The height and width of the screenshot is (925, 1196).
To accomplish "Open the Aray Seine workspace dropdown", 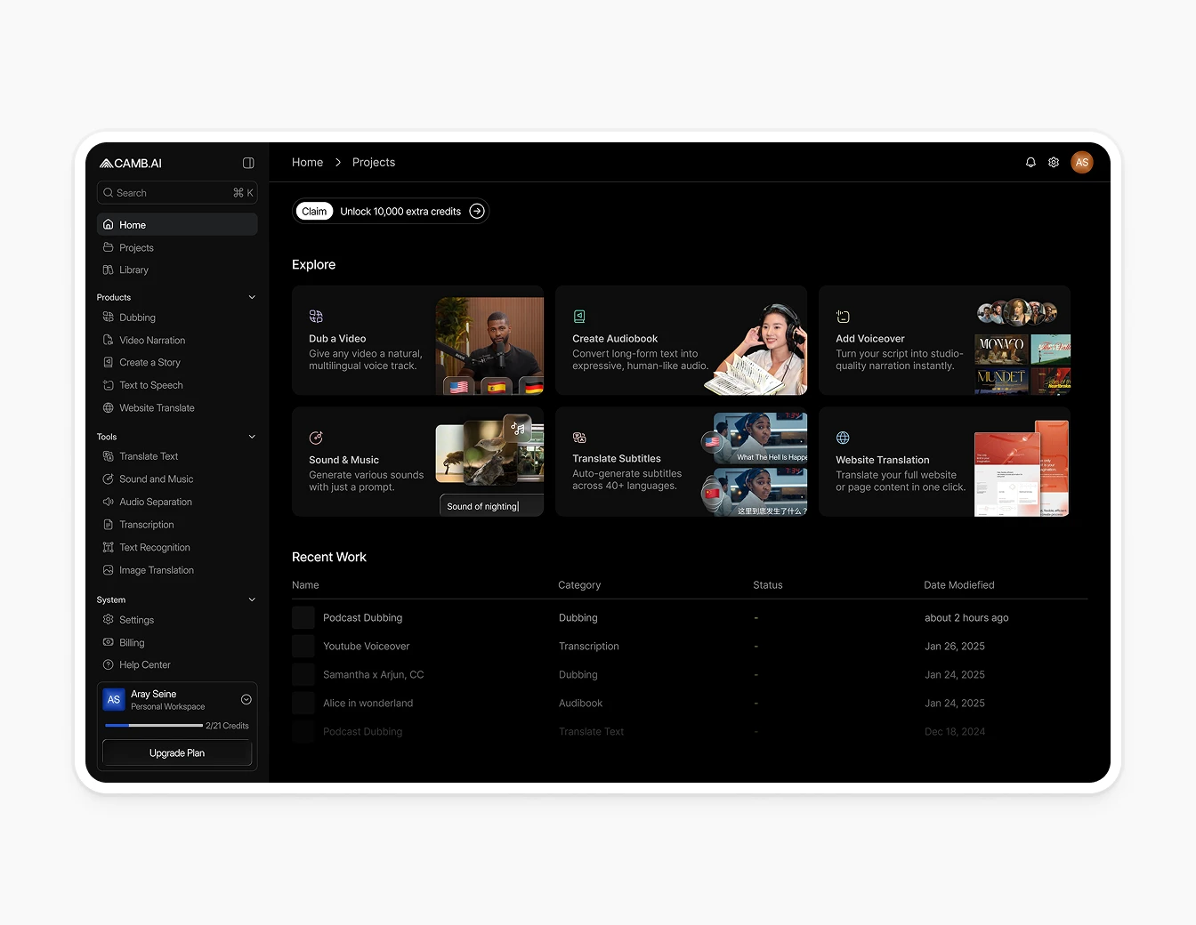I will tap(246, 700).
